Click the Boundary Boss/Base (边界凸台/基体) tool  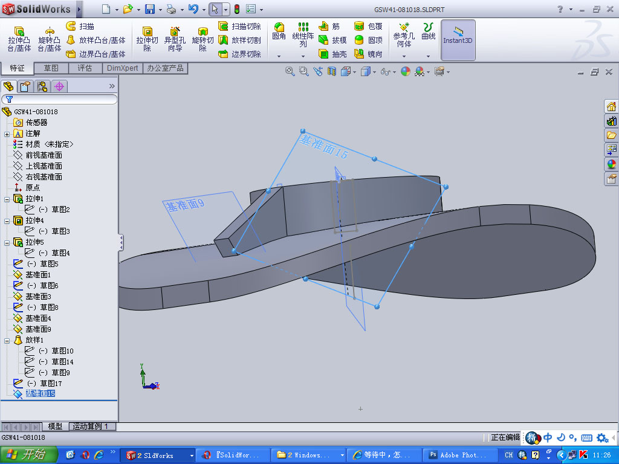(x=96, y=54)
